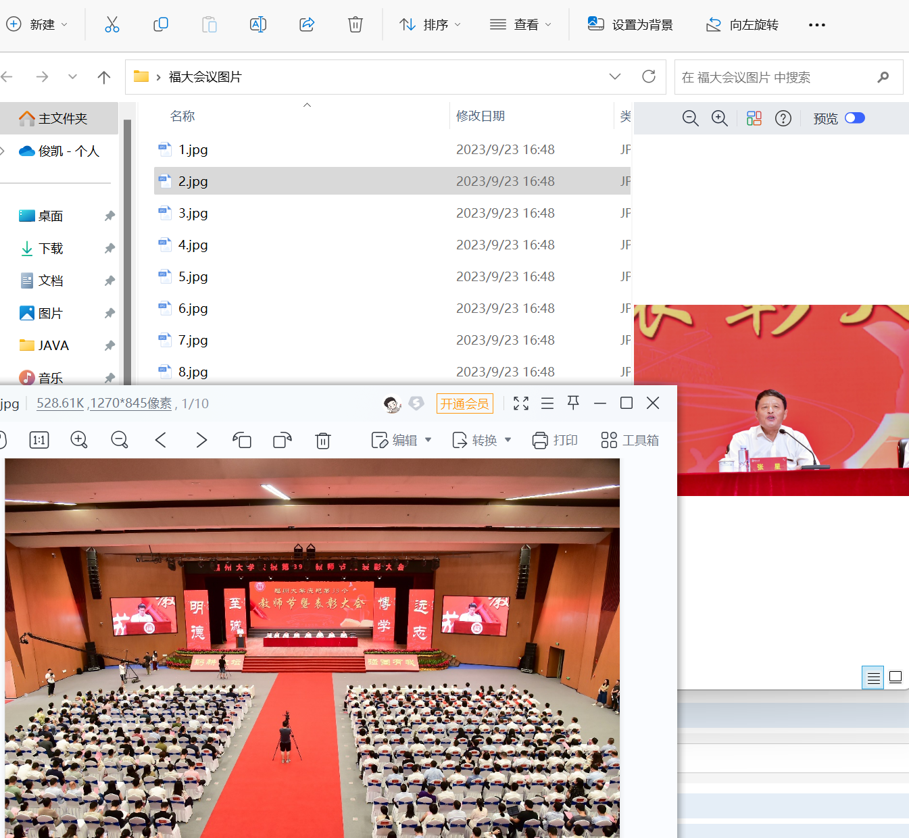This screenshot has height=838, width=909.
Task: Sort by 修改日期 column header
Action: click(x=481, y=116)
